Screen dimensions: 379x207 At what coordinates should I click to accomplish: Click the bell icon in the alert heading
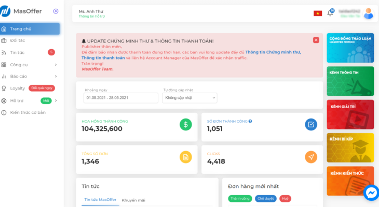click(x=84, y=41)
